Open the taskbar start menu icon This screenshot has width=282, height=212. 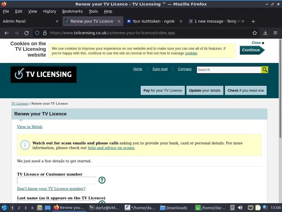coord(4,208)
